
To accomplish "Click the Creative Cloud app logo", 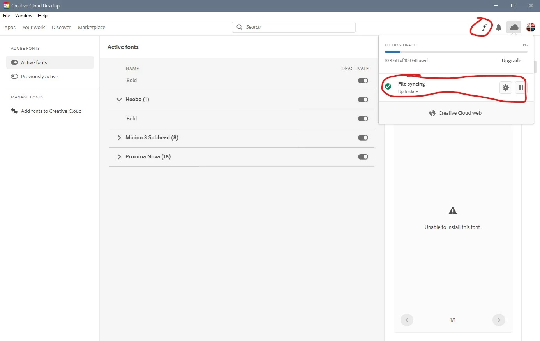I will 6,5.
